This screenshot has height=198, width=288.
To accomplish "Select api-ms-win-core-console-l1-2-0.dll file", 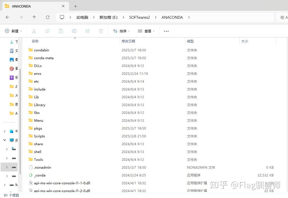I will 62,191.
